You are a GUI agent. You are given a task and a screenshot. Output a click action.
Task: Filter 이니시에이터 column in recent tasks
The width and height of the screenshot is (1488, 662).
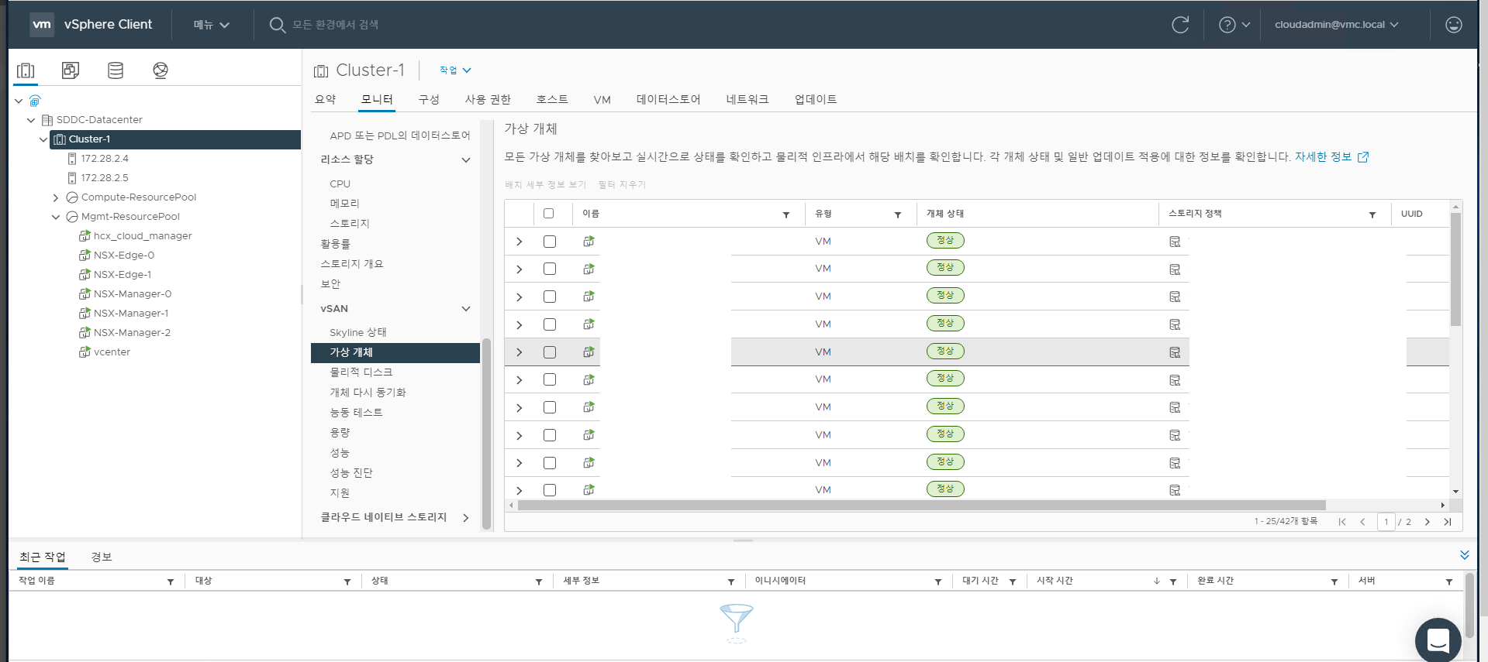(x=938, y=581)
